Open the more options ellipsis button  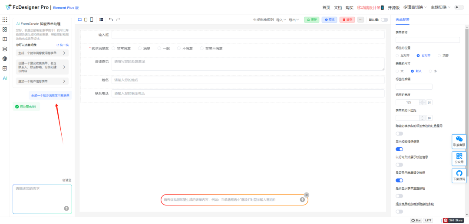pos(361,19)
